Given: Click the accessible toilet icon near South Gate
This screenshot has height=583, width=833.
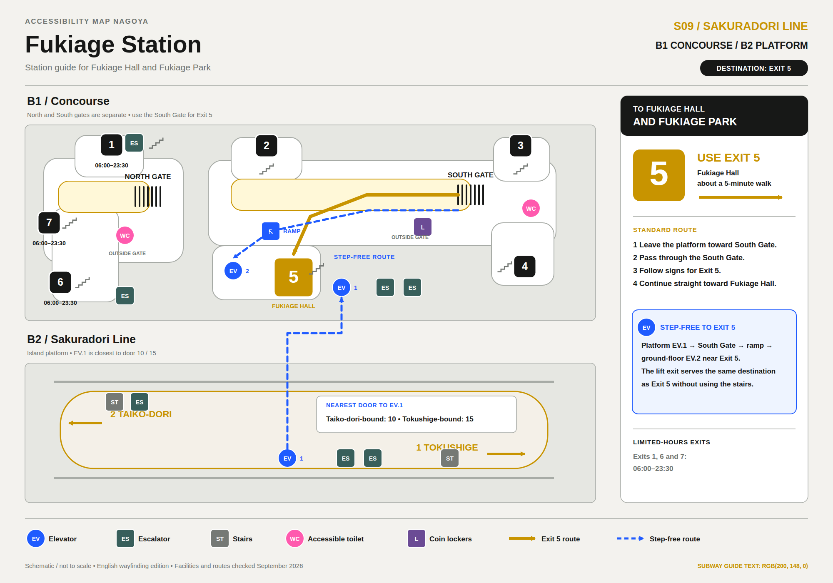Looking at the screenshot, I should [531, 208].
